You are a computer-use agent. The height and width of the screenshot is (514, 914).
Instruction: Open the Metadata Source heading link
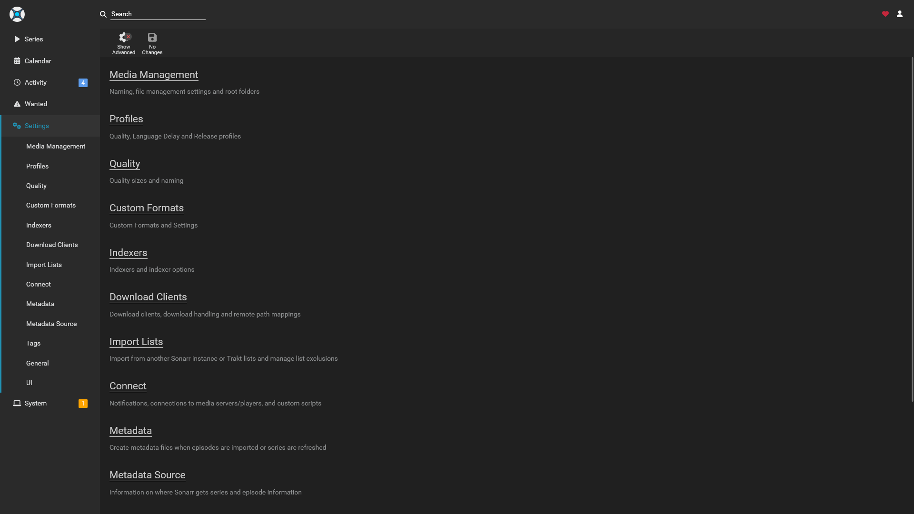point(148,475)
